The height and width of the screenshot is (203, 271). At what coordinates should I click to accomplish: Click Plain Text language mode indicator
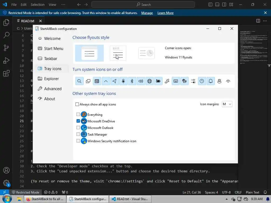(x=252, y=192)
